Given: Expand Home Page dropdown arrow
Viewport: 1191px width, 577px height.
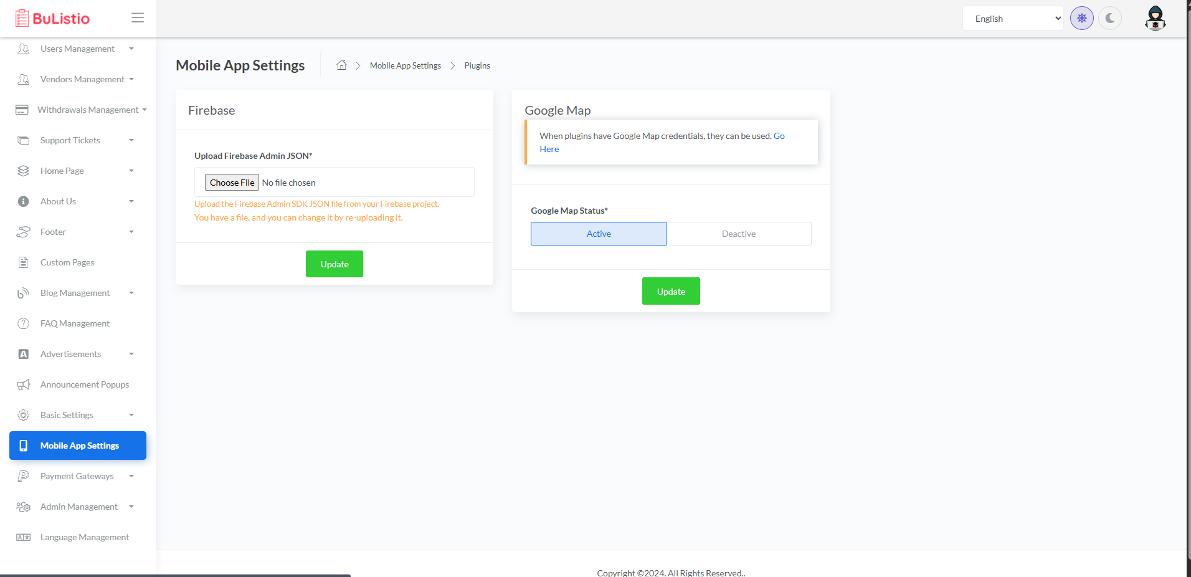Looking at the screenshot, I should click(131, 171).
